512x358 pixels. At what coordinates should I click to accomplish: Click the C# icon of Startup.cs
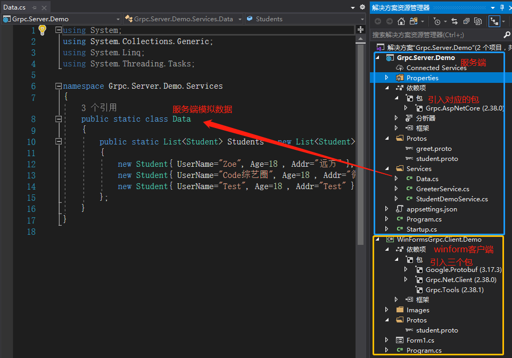click(400, 229)
